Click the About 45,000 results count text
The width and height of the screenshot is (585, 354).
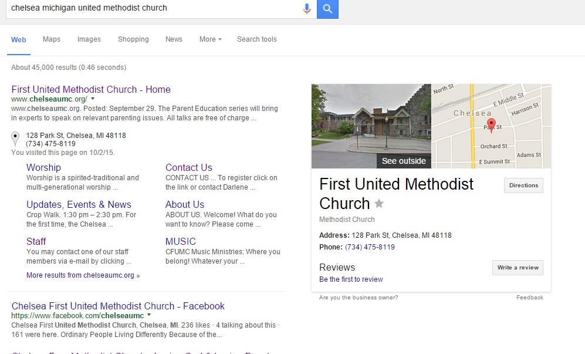pos(69,68)
